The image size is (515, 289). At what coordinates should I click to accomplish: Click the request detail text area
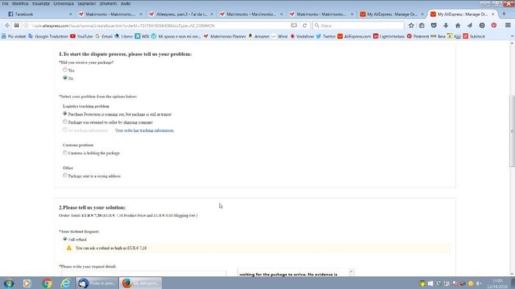tap(144, 274)
